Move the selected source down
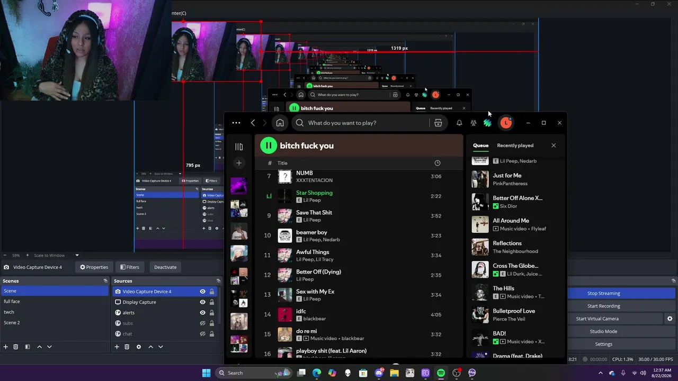Viewport: 678px width, 381px height. click(x=160, y=347)
